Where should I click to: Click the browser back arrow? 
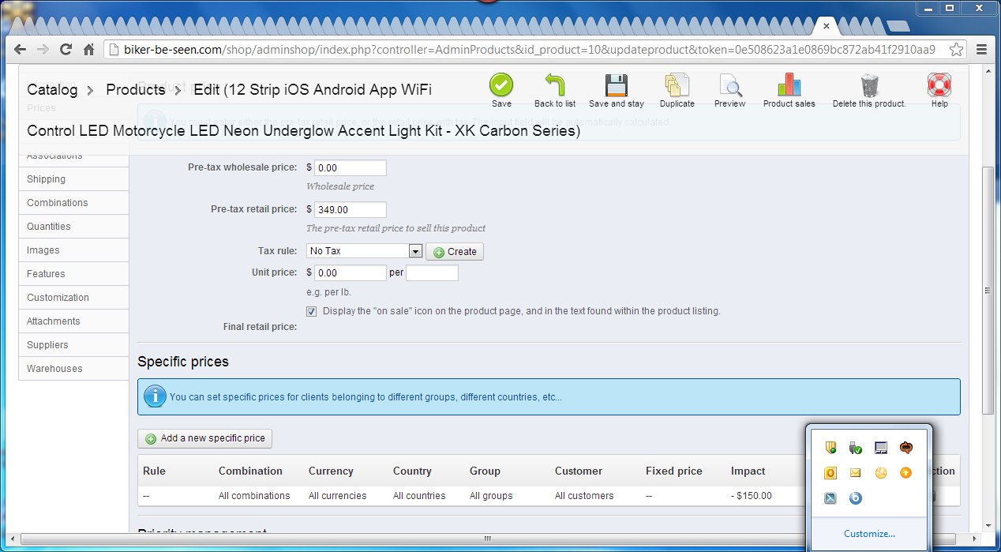pos(20,49)
